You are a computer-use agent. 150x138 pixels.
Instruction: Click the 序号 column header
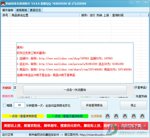pos(5,15)
